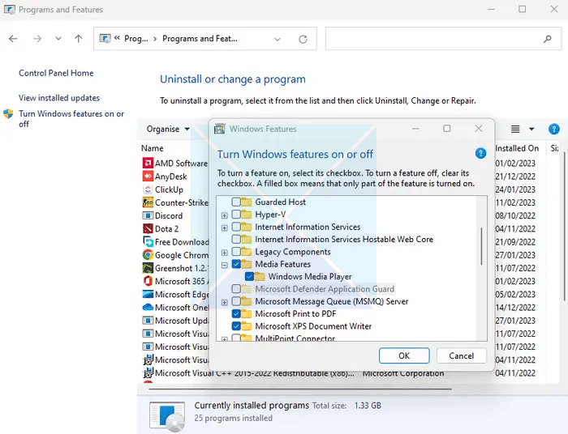The width and height of the screenshot is (568, 434).
Task: Click the search box in Programs and Features
Action: click(x=443, y=39)
